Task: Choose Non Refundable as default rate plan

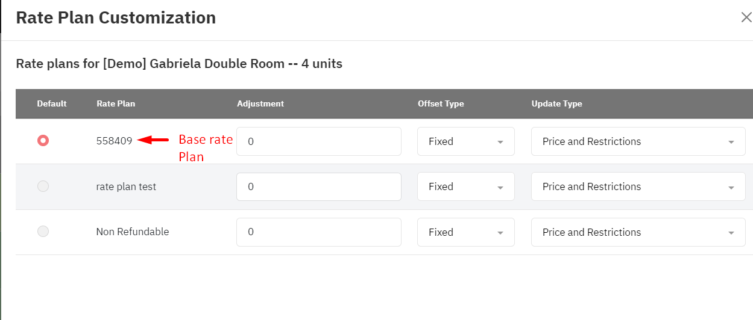Action: point(43,232)
